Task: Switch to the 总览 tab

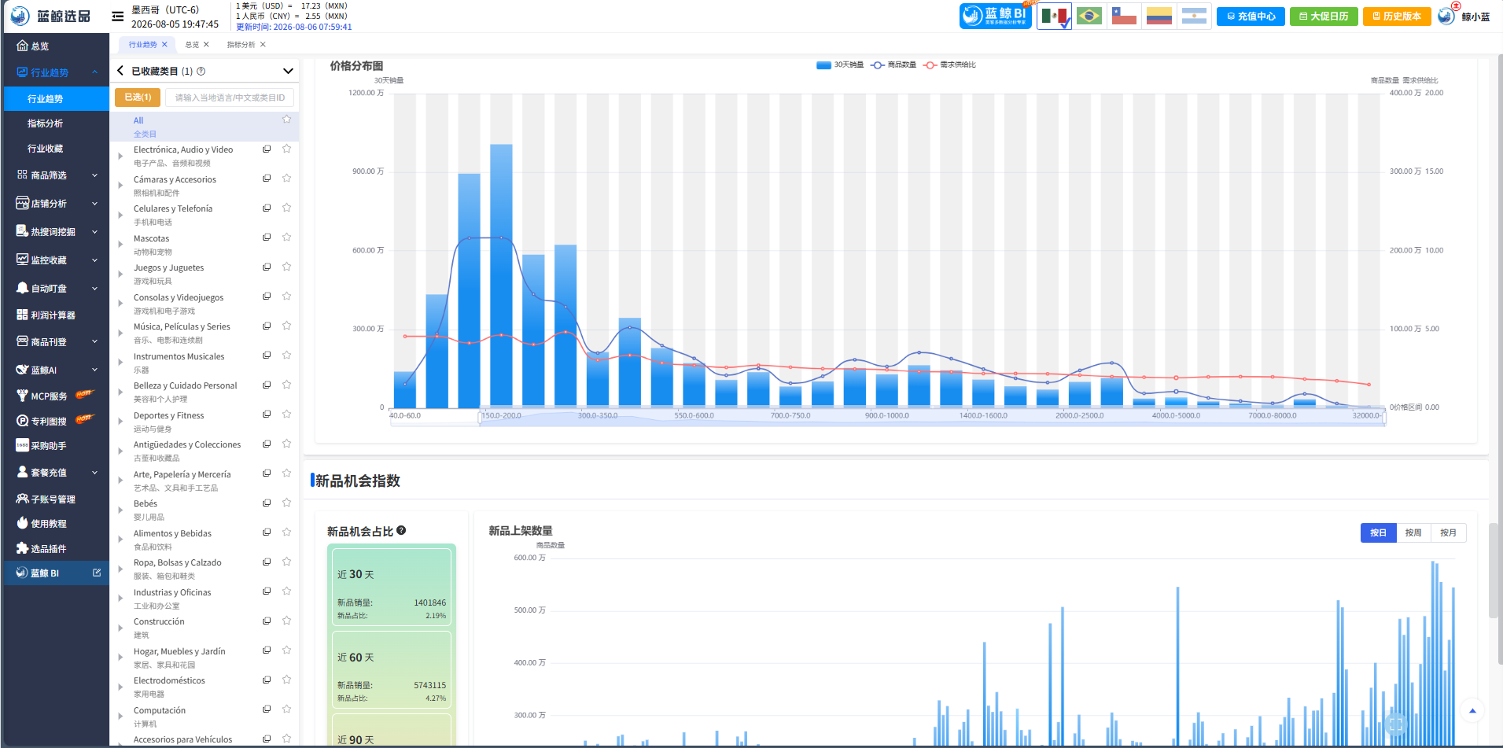Action: [192, 45]
